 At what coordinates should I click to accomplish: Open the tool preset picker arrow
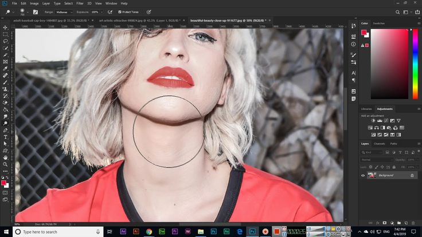13,12
